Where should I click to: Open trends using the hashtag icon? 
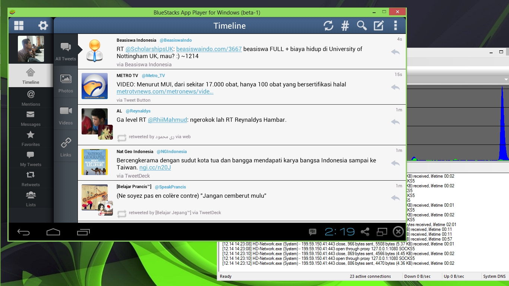pos(345,26)
